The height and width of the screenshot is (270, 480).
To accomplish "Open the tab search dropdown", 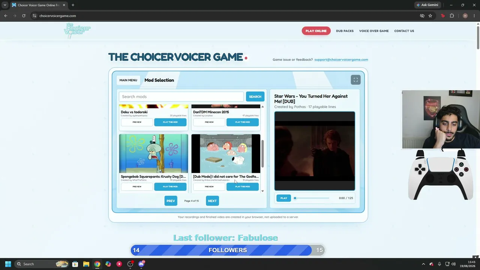I will click(5, 5).
